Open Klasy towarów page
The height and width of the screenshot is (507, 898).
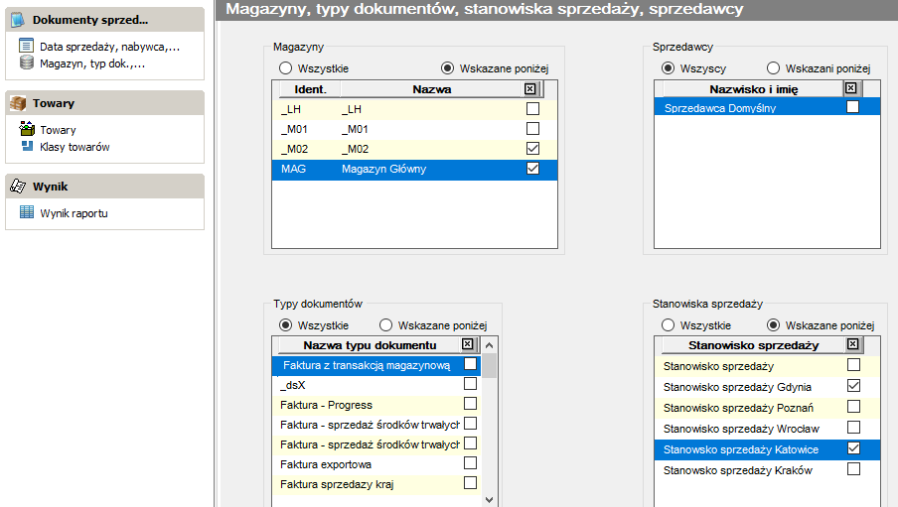[x=75, y=147]
